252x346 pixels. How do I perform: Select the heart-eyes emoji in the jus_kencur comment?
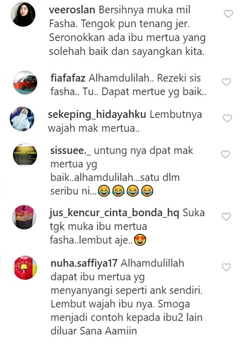140,240
